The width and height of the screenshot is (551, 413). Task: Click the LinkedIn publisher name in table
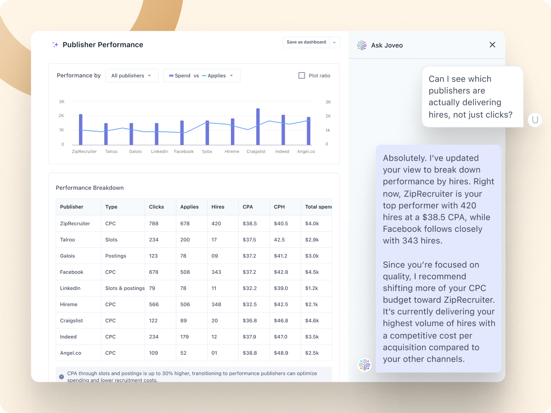(x=70, y=288)
